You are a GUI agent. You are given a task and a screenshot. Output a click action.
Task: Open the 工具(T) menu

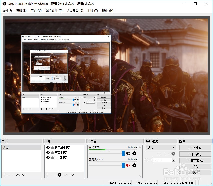(x=92, y=11)
